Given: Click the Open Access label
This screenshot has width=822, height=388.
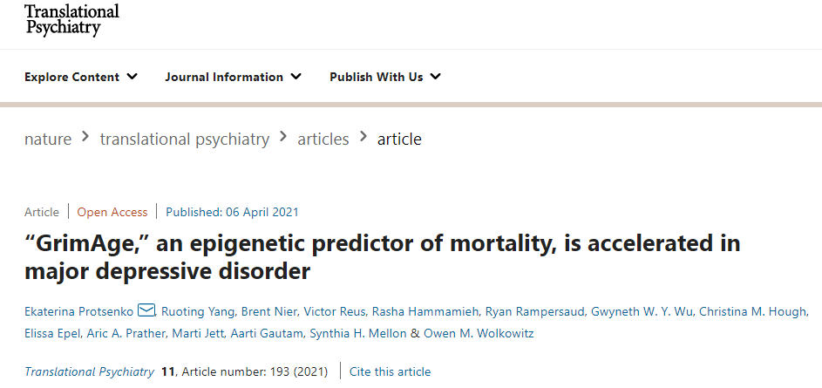Looking at the screenshot, I should pyautogui.click(x=112, y=212).
